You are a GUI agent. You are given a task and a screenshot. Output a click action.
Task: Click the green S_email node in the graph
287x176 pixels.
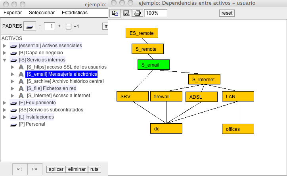coord(153,65)
